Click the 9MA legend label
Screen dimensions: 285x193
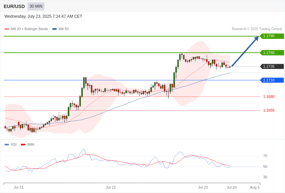31,144
